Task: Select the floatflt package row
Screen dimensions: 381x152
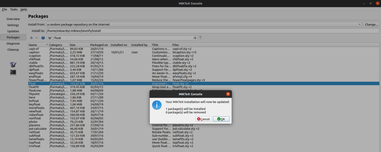Action: click(204, 87)
